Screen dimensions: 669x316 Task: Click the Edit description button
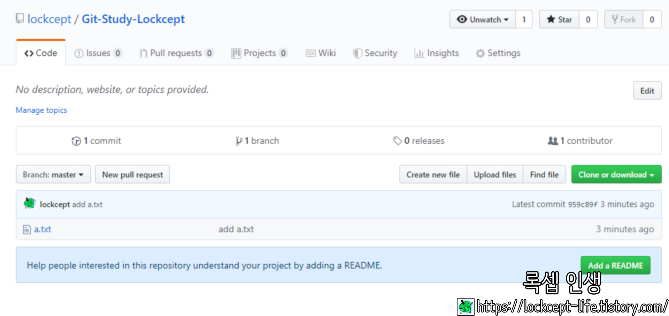(x=647, y=91)
